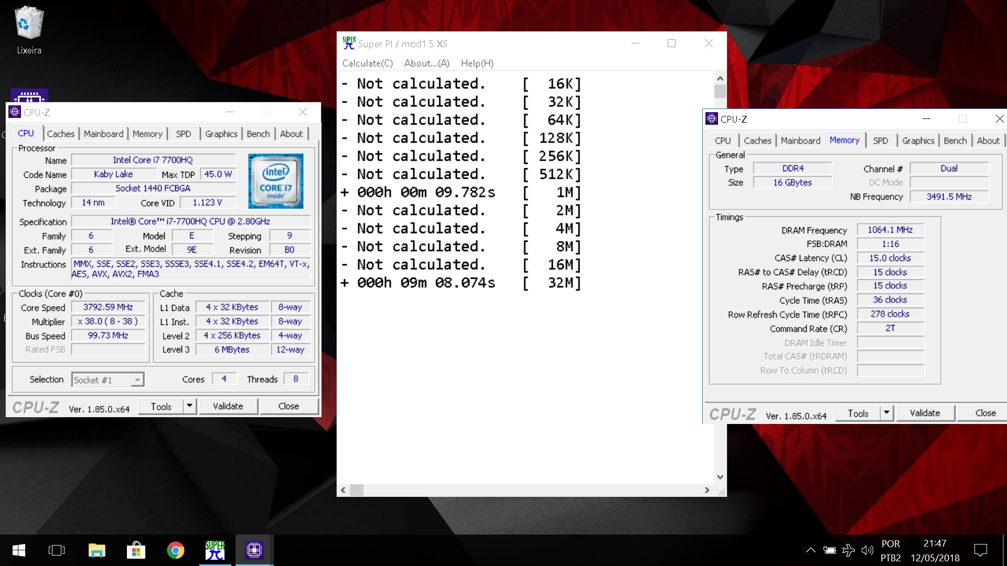The height and width of the screenshot is (566, 1007).
Task: Open the Action Center notifications icon
Action: click(980, 550)
